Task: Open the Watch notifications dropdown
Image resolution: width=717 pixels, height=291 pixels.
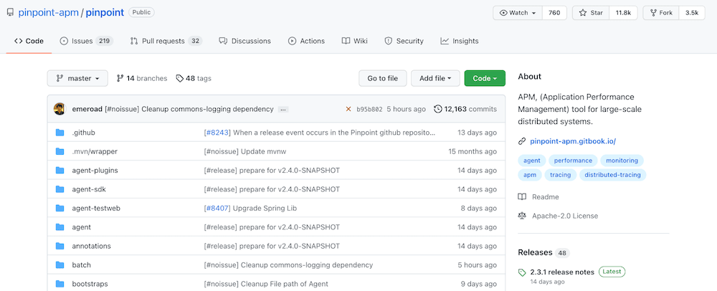Action: click(x=518, y=13)
